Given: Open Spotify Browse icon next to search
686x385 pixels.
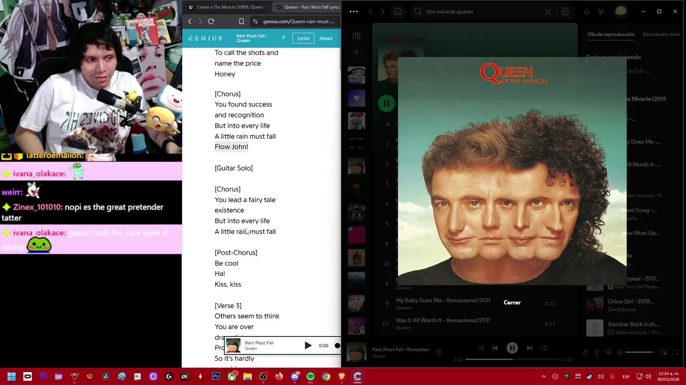Looking at the screenshot, I should pos(565,11).
